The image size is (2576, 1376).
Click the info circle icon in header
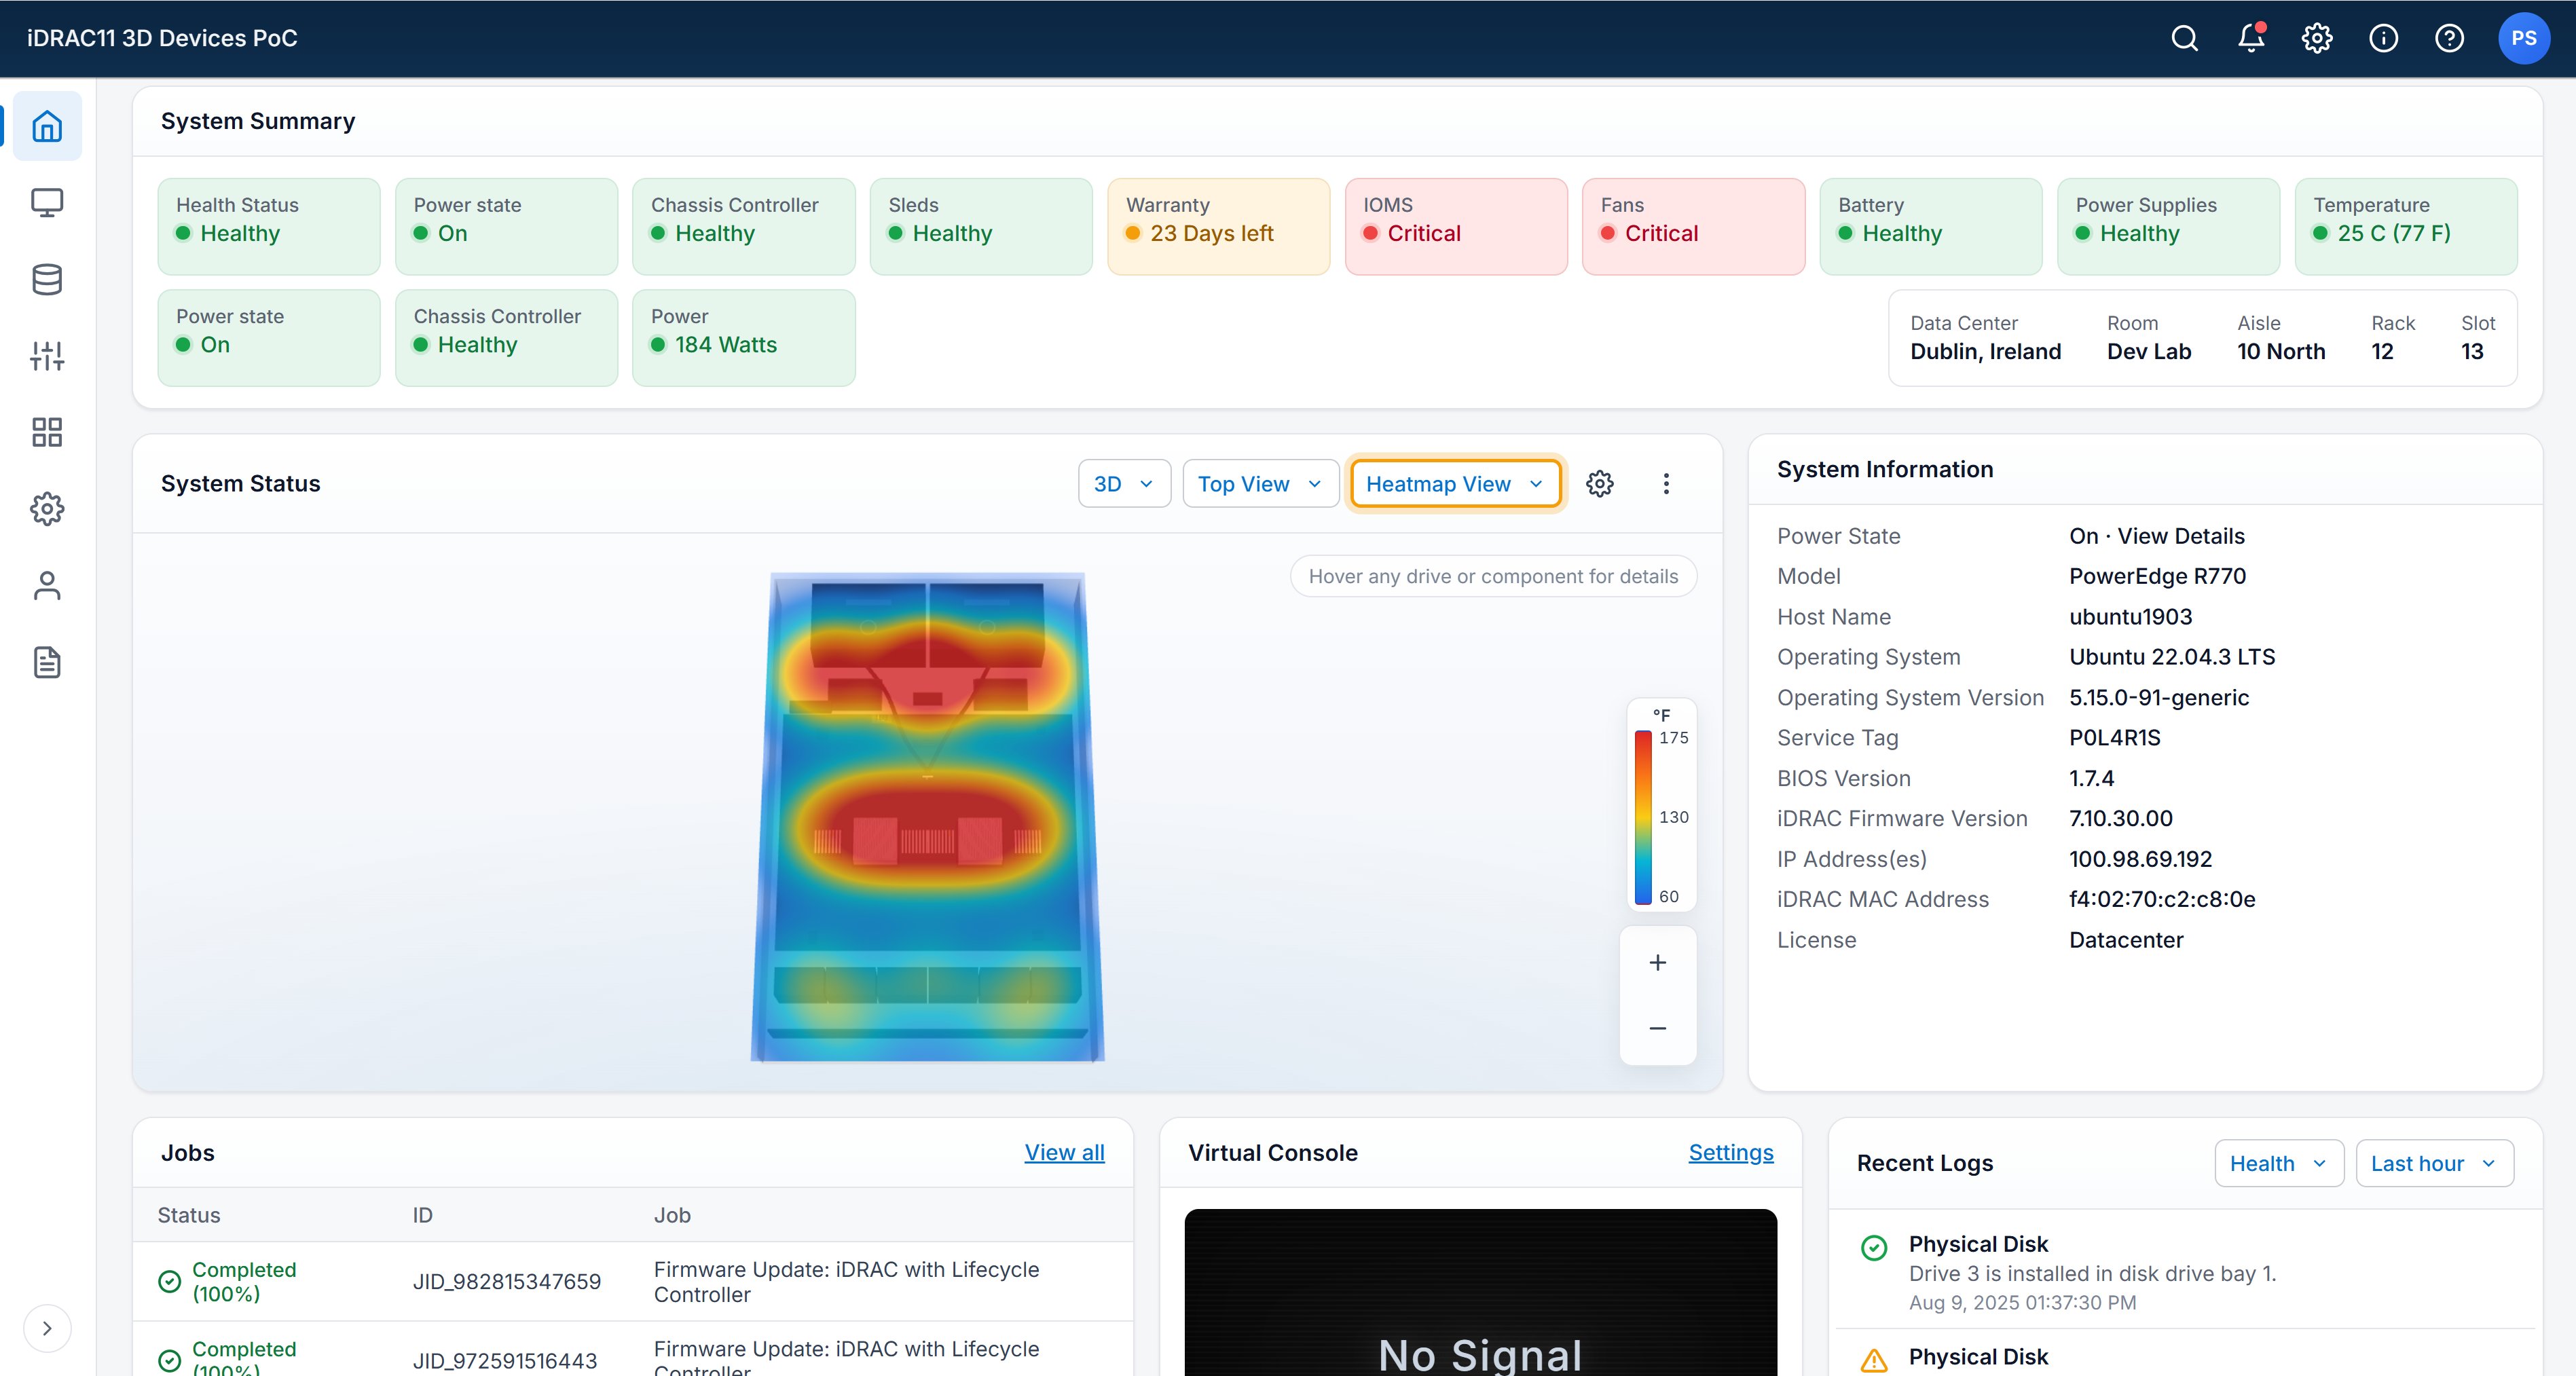click(2383, 38)
